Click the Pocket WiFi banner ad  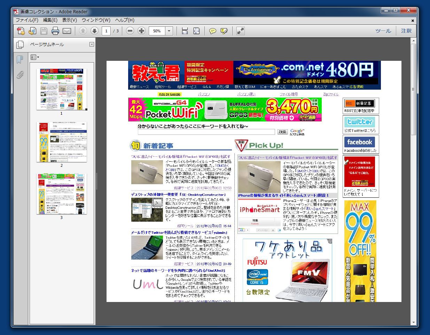point(225,109)
